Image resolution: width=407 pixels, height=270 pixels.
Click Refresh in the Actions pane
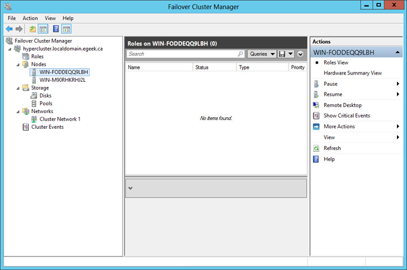332,148
